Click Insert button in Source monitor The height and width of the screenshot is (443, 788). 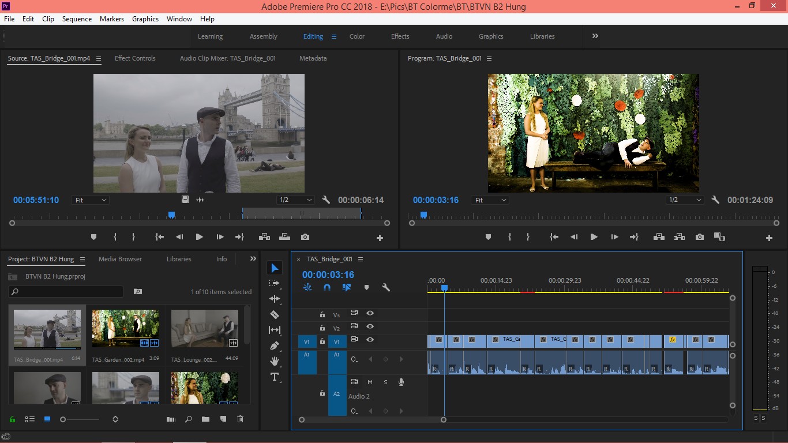(264, 237)
